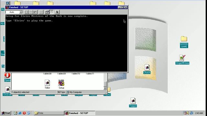Switch to Elvira folder taskbar button
This screenshot has width=207, height=116.
[49, 113]
